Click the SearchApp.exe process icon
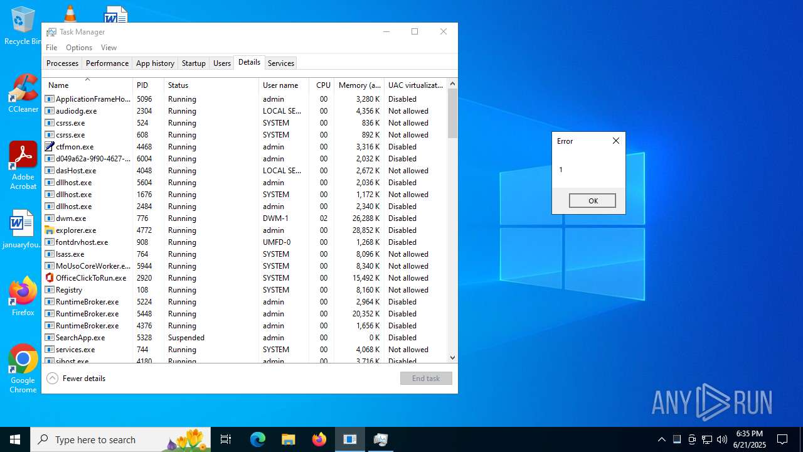 (x=50, y=338)
